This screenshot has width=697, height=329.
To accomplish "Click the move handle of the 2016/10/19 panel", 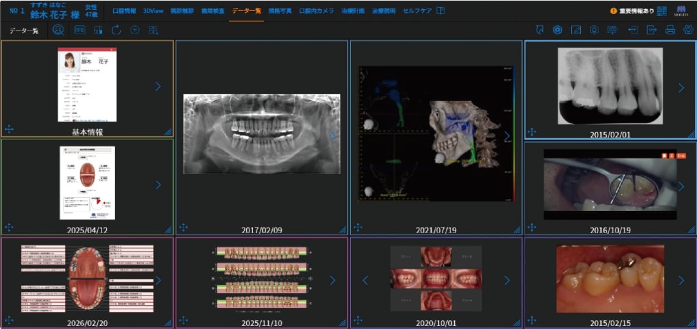I will 532,227.
